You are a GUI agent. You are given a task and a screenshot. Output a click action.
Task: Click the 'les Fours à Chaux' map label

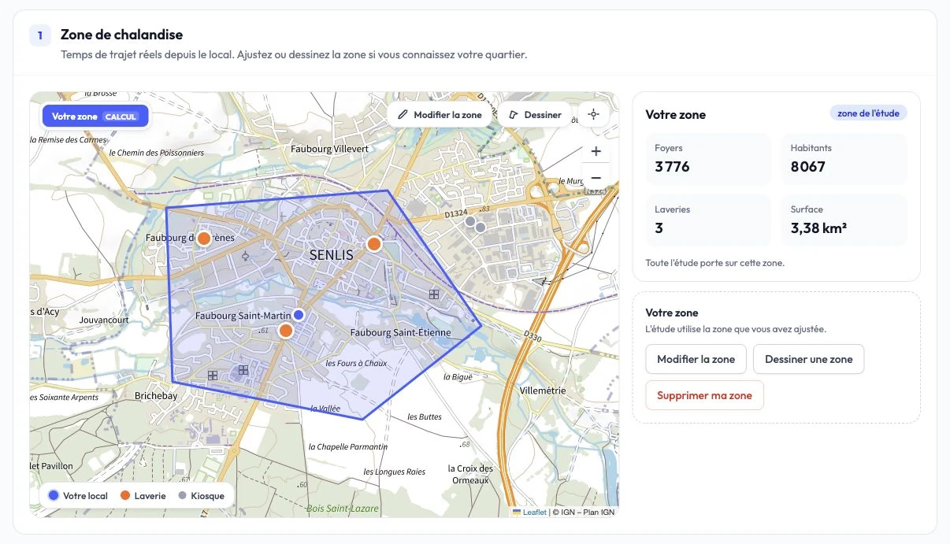click(356, 364)
